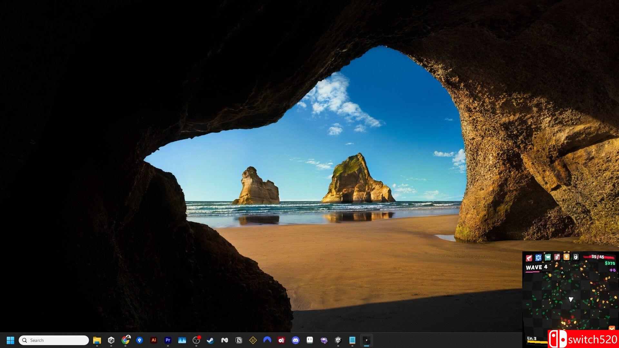The height and width of the screenshot is (348, 619).
Task: Toggle the padlock lock icon in the game HUD
Action: [x=576, y=258]
